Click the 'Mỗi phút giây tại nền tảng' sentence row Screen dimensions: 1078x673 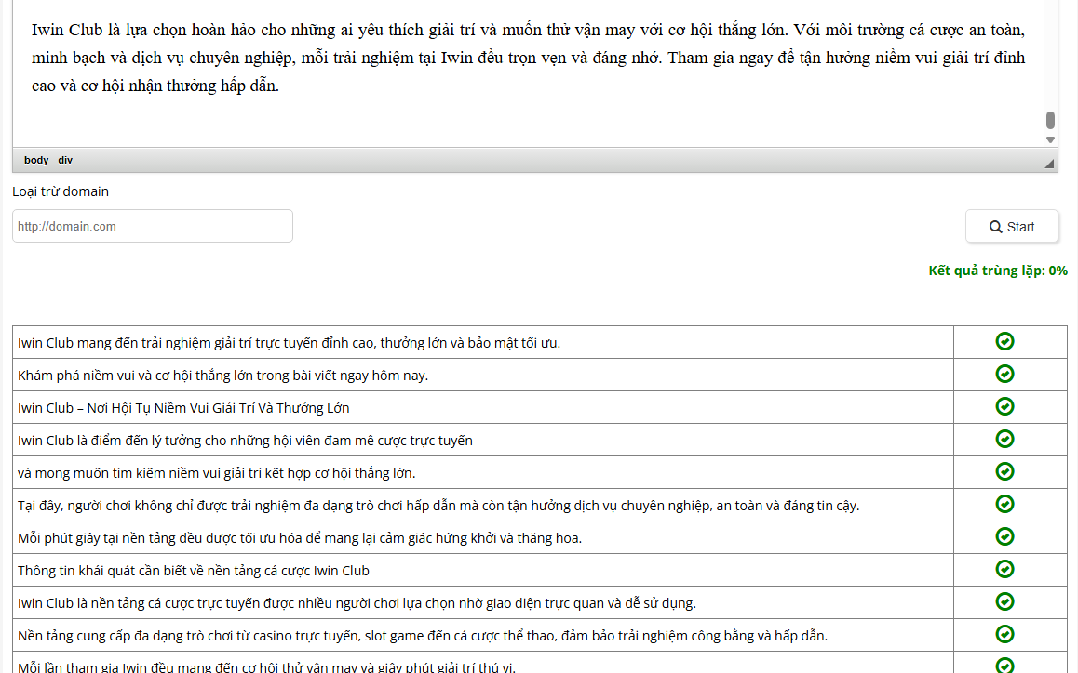300,538
